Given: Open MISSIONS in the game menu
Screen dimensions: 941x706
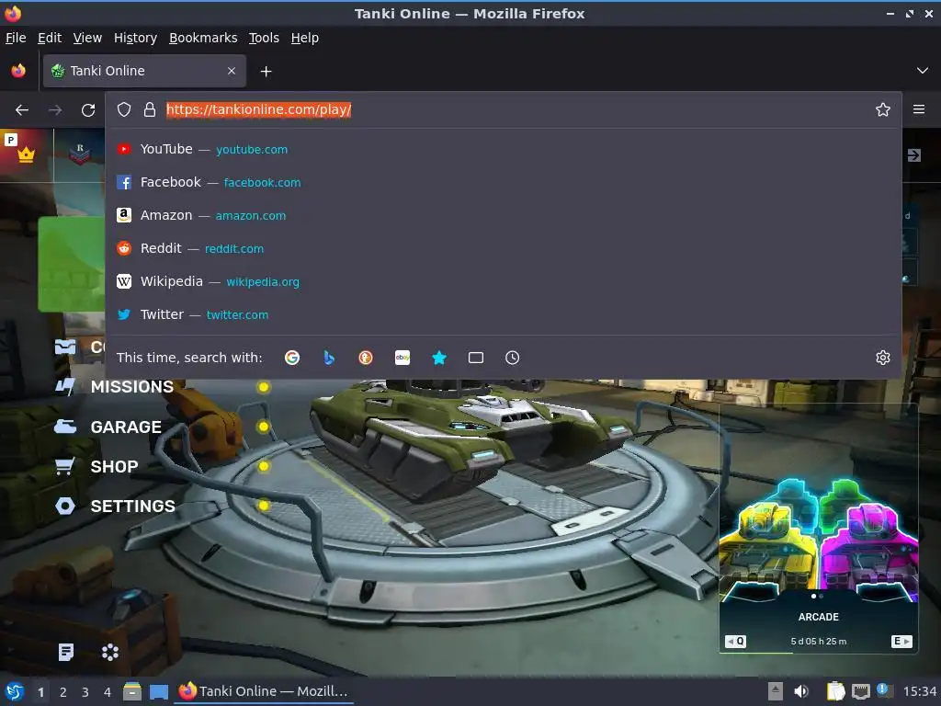Looking at the screenshot, I should coord(132,387).
